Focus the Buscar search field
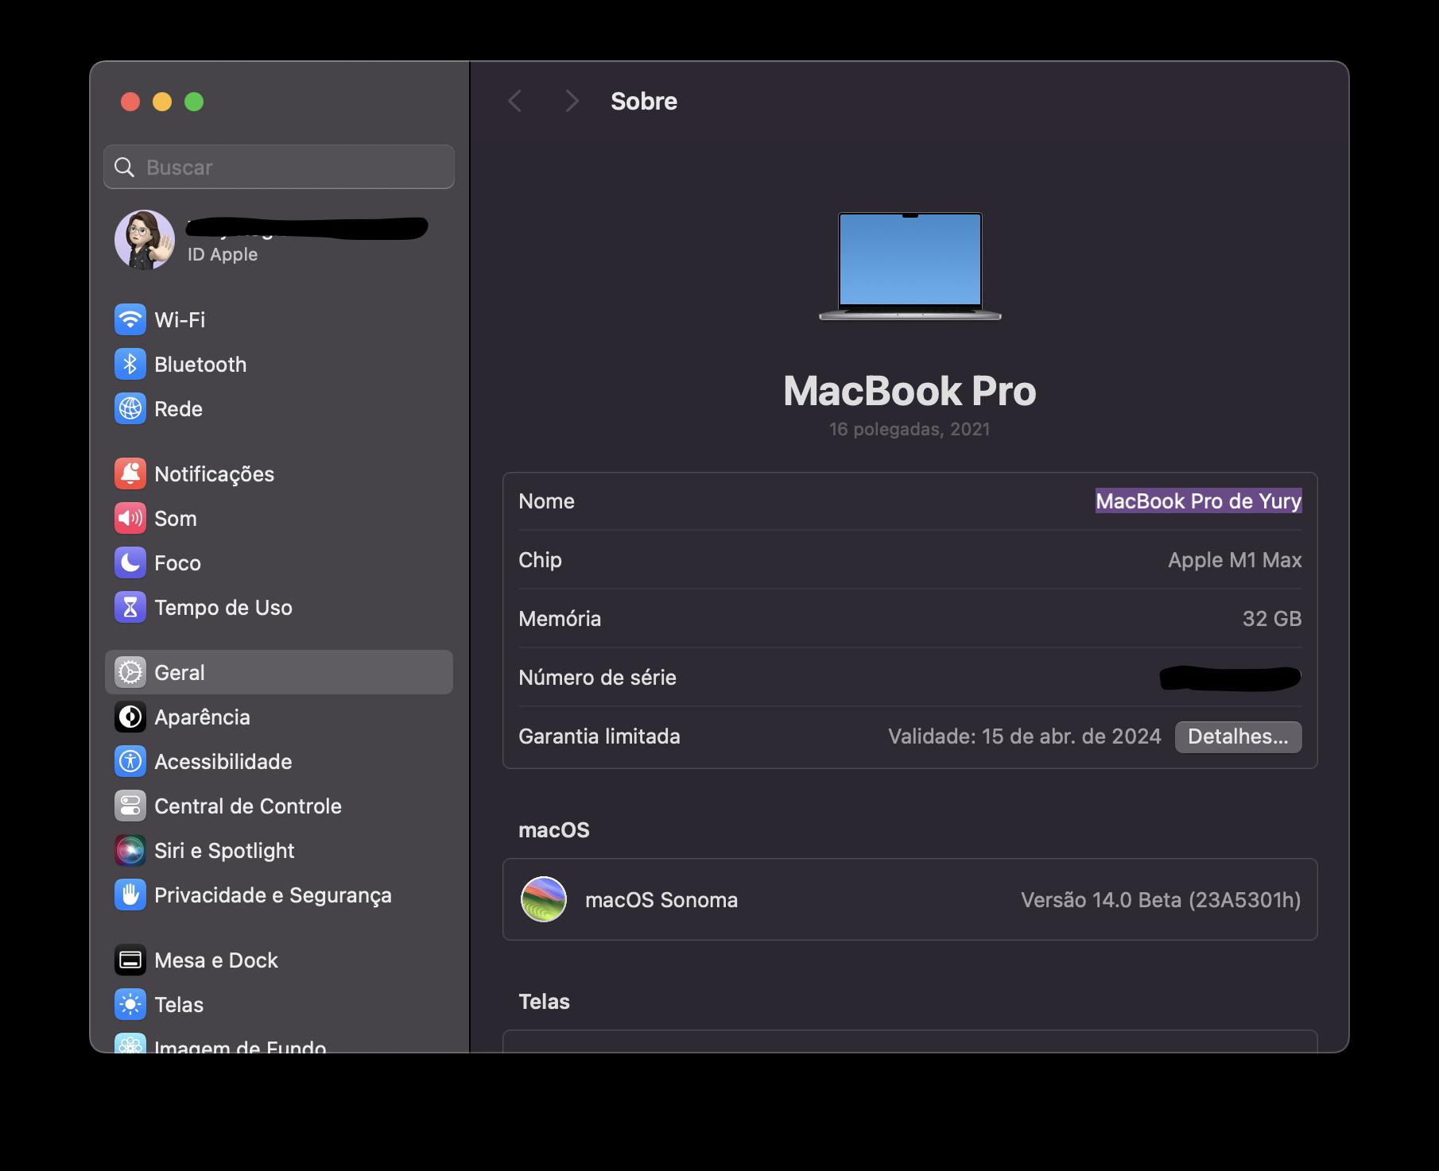1439x1171 pixels. point(279,167)
